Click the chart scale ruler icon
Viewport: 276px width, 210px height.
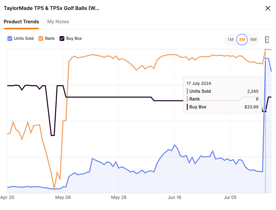[x=267, y=39]
